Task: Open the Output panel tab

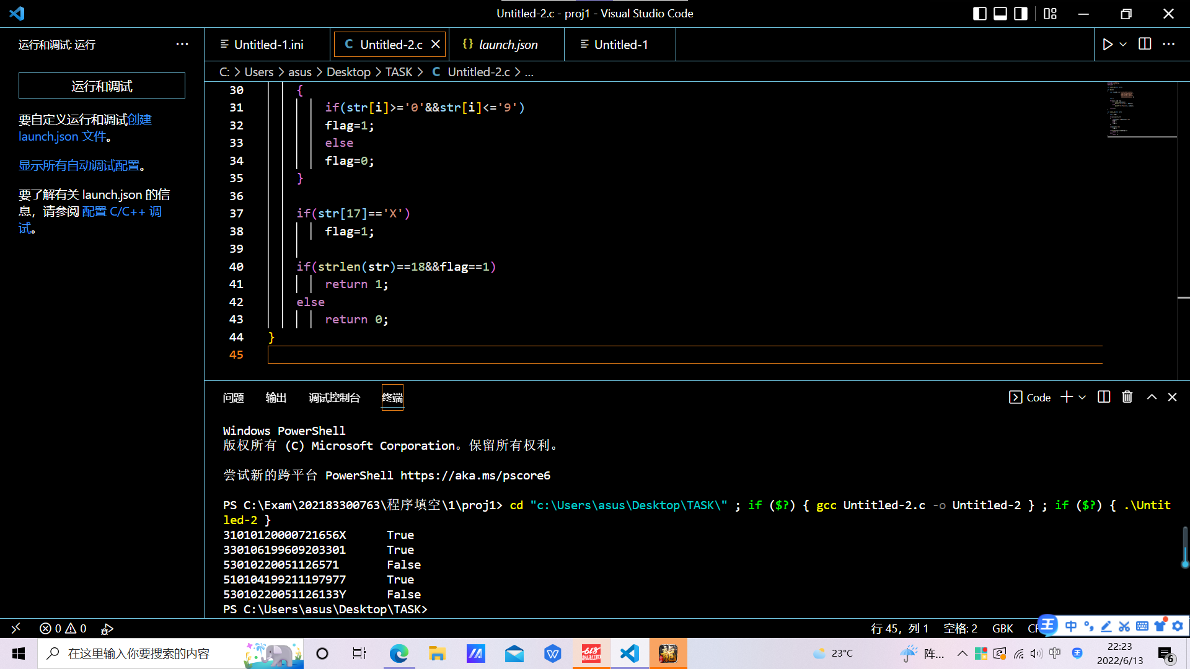Action: pyautogui.click(x=276, y=398)
